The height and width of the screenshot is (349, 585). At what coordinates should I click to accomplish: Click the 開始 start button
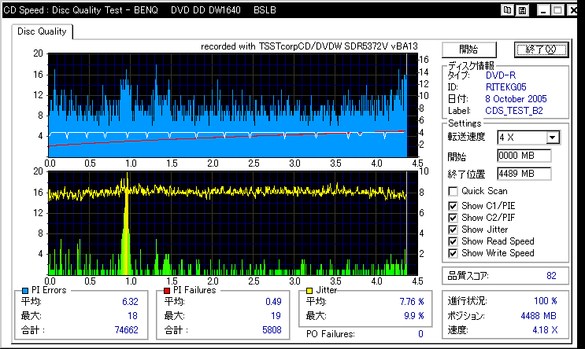click(469, 50)
